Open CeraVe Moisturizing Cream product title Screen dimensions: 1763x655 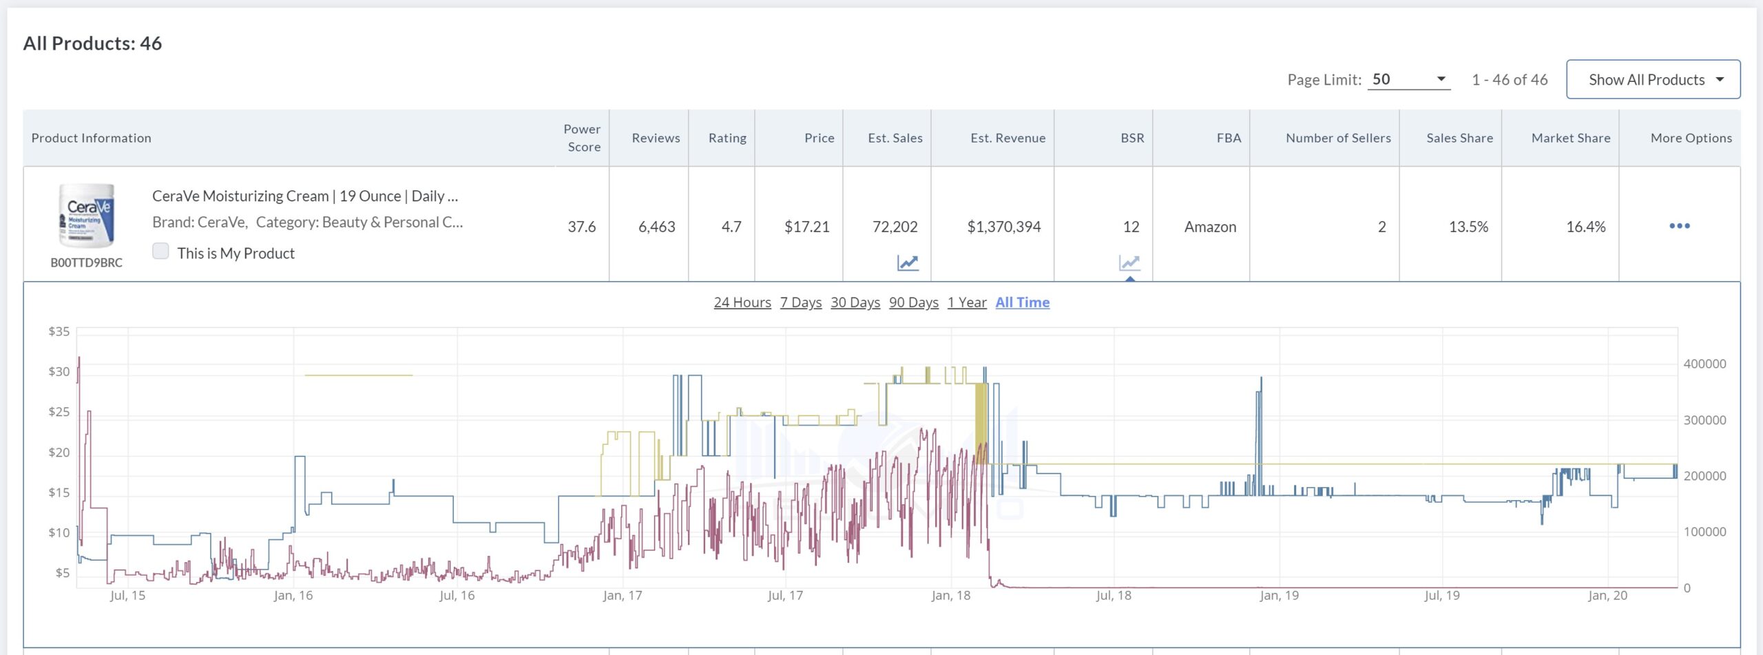(x=304, y=196)
